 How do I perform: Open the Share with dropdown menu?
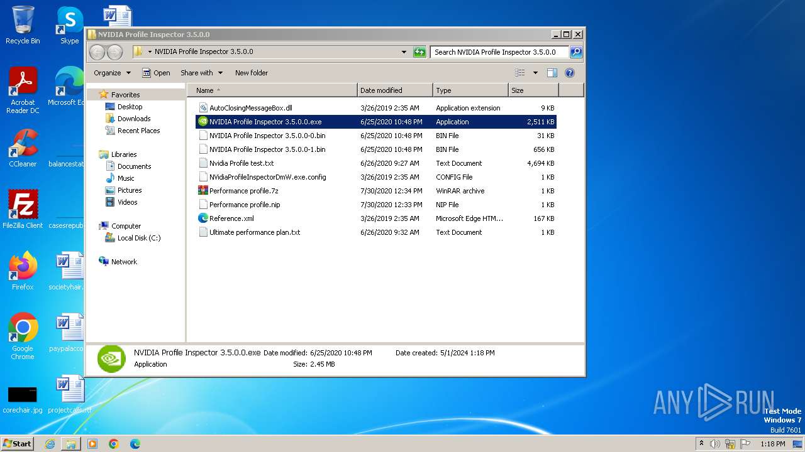201,73
